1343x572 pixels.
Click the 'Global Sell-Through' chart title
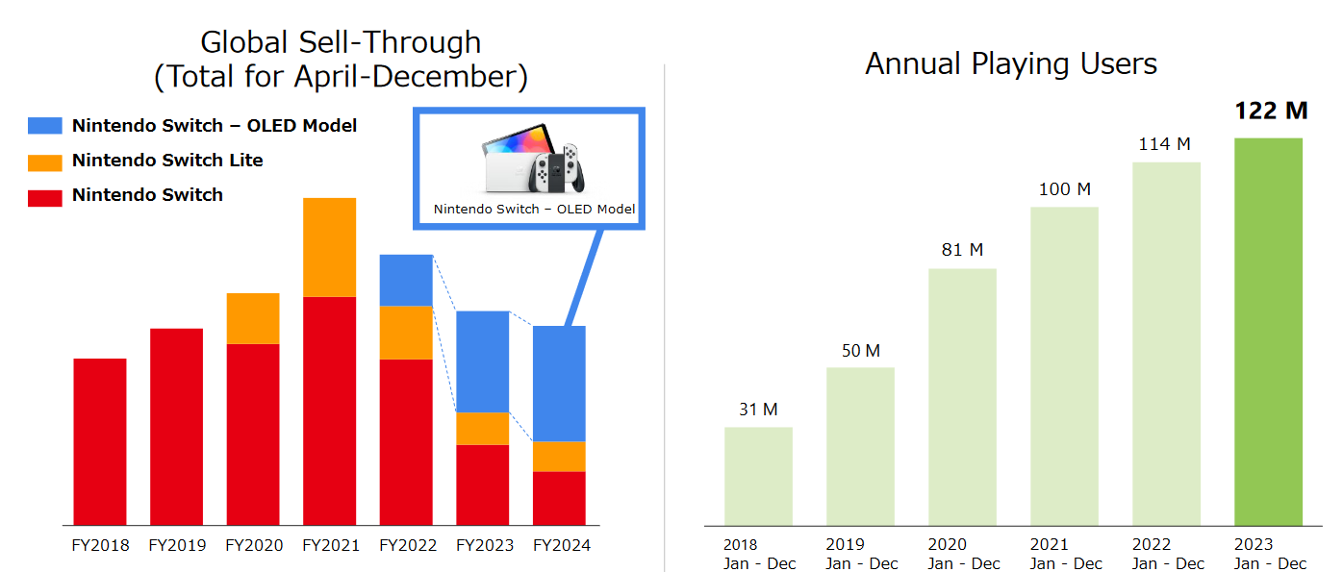pos(341,42)
